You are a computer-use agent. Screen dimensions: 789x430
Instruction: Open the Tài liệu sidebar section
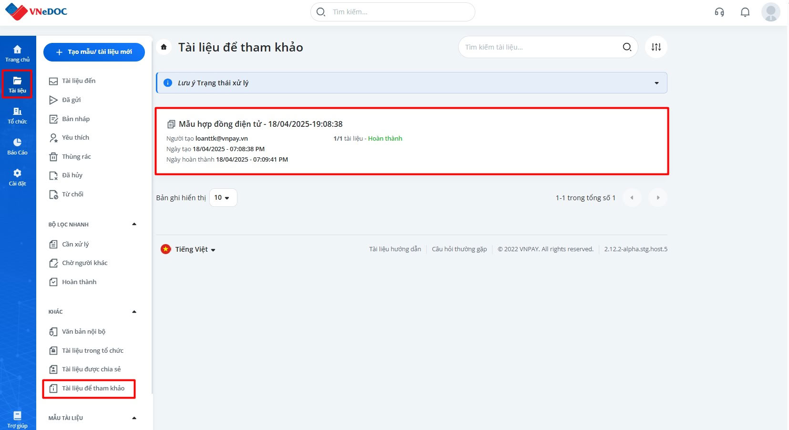click(x=17, y=84)
